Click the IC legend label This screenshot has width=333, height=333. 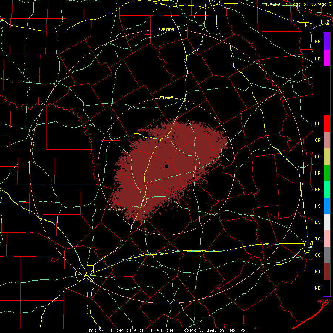[318, 239]
